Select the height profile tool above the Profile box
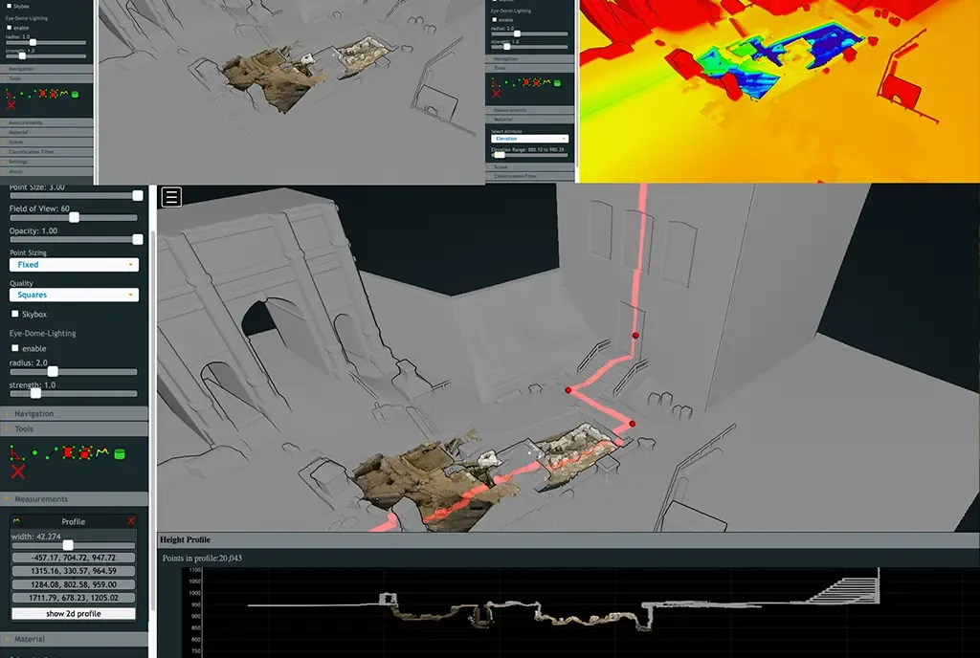The width and height of the screenshot is (980, 658). (x=101, y=452)
